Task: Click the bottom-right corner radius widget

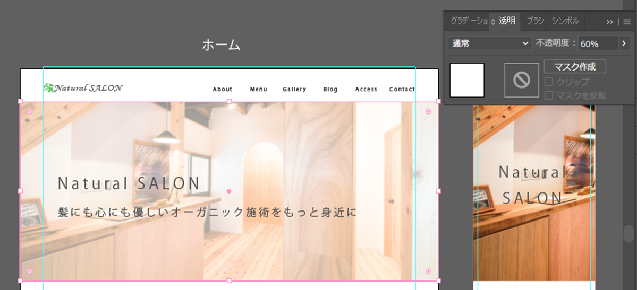Action: click(x=428, y=271)
